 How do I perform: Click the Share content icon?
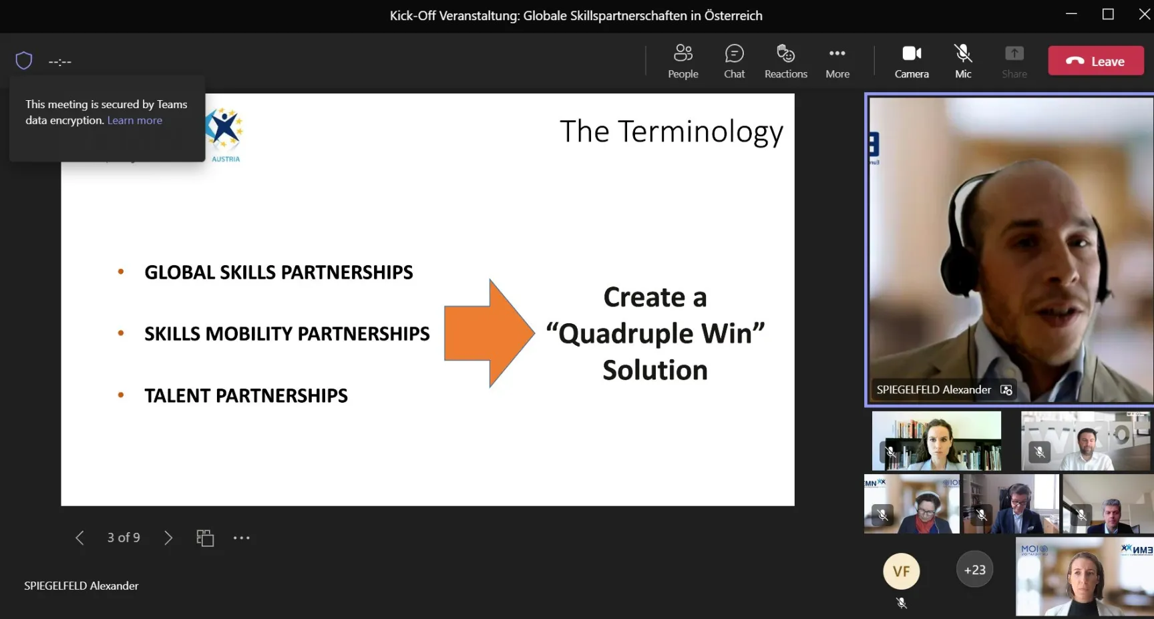pos(1014,61)
